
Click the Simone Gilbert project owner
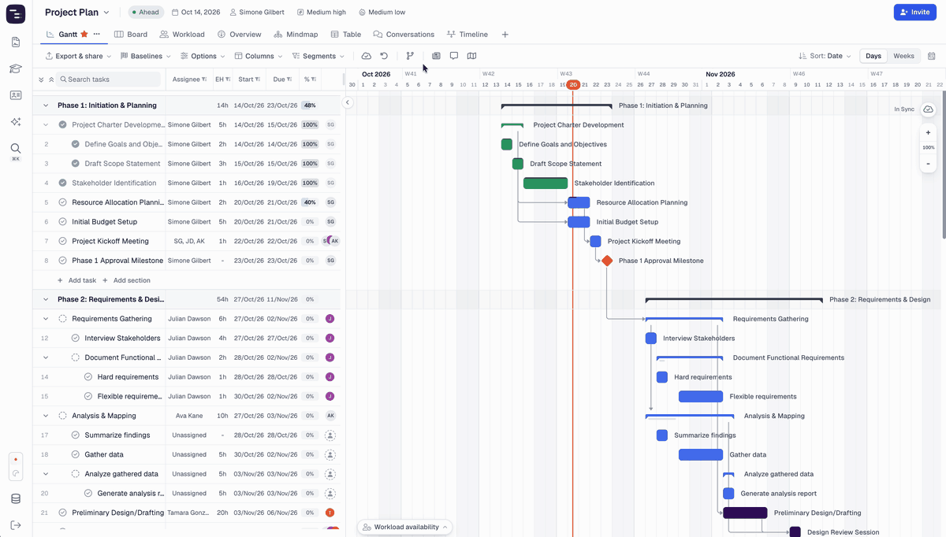(x=259, y=13)
